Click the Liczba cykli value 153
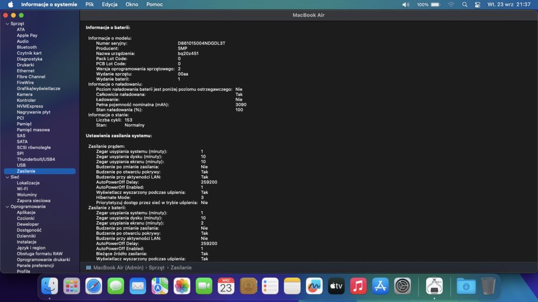This screenshot has height=302, width=538. point(129,120)
